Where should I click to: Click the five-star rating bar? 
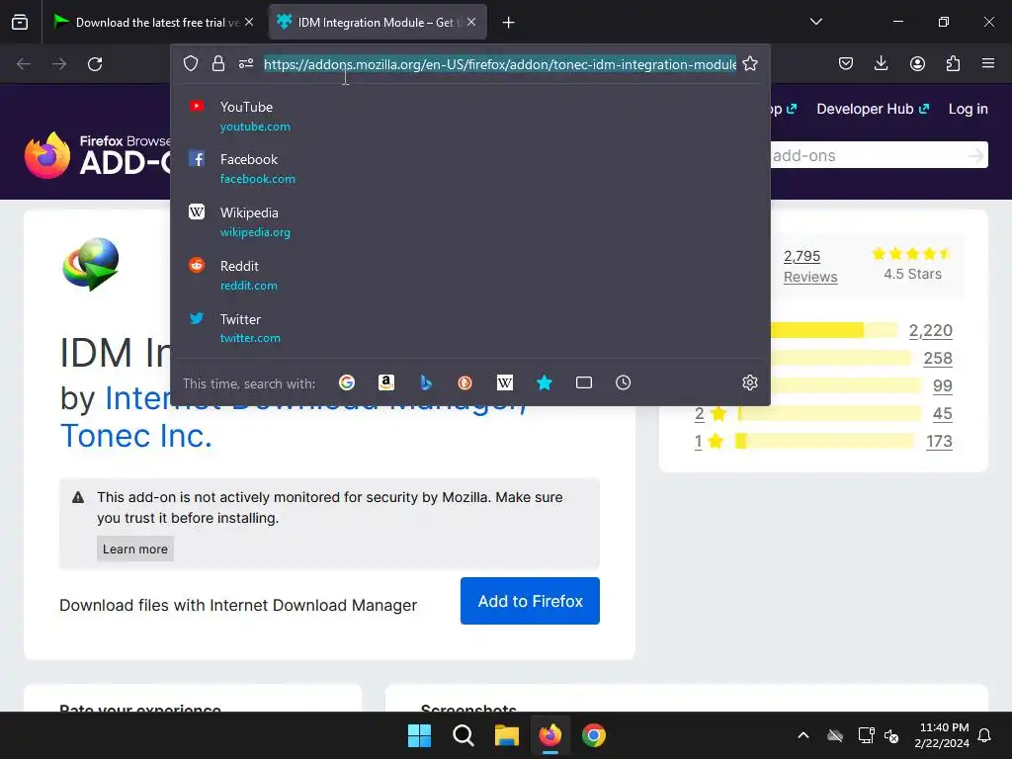click(x=834, y=330)
